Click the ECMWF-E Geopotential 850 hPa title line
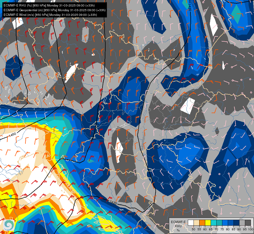The image size is (254, 234). (54, 10)
